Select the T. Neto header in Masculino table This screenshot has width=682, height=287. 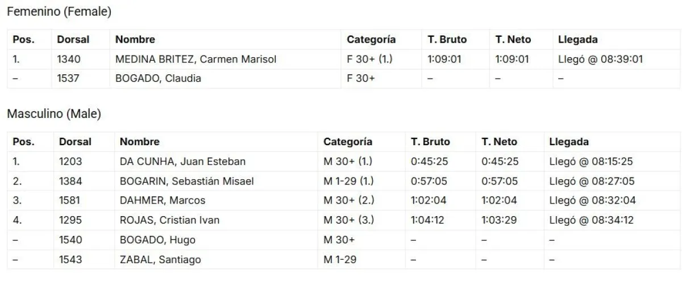click(x=499, y=142)
